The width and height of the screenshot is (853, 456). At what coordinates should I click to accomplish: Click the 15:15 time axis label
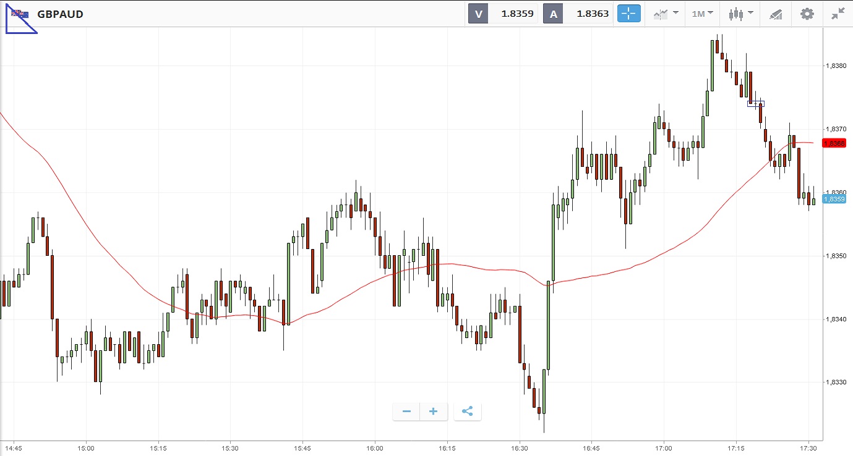tap(158, 447)
